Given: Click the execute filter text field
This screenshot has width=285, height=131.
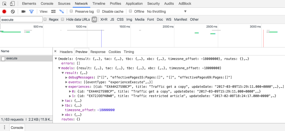Looking at the screenshot, I should tap(21, 20).
